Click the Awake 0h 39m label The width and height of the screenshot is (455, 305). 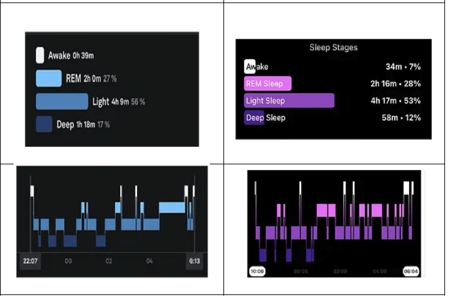coord(70,56)
